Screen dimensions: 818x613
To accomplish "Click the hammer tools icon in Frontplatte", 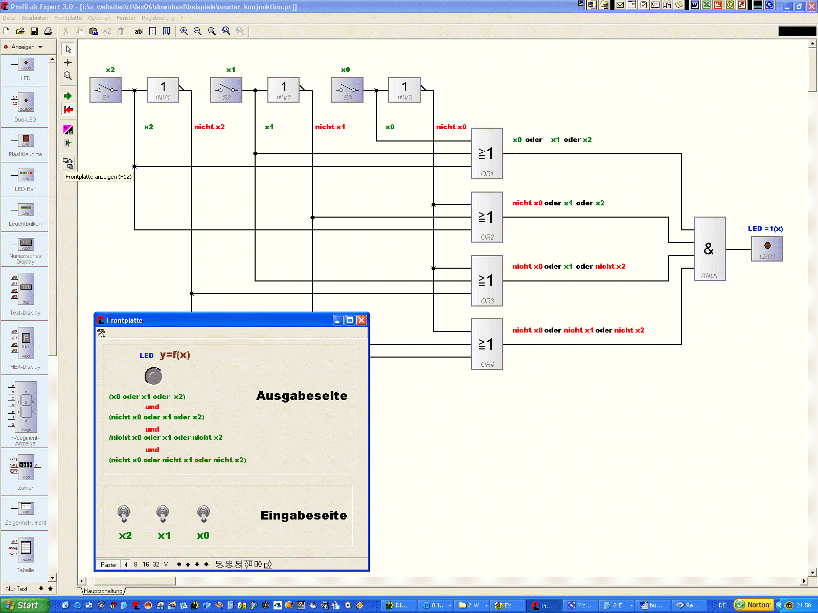I will click(x=101, y=333).
